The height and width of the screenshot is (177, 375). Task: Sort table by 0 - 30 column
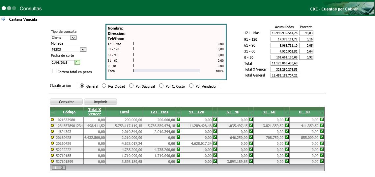click(x=304, y=112)
